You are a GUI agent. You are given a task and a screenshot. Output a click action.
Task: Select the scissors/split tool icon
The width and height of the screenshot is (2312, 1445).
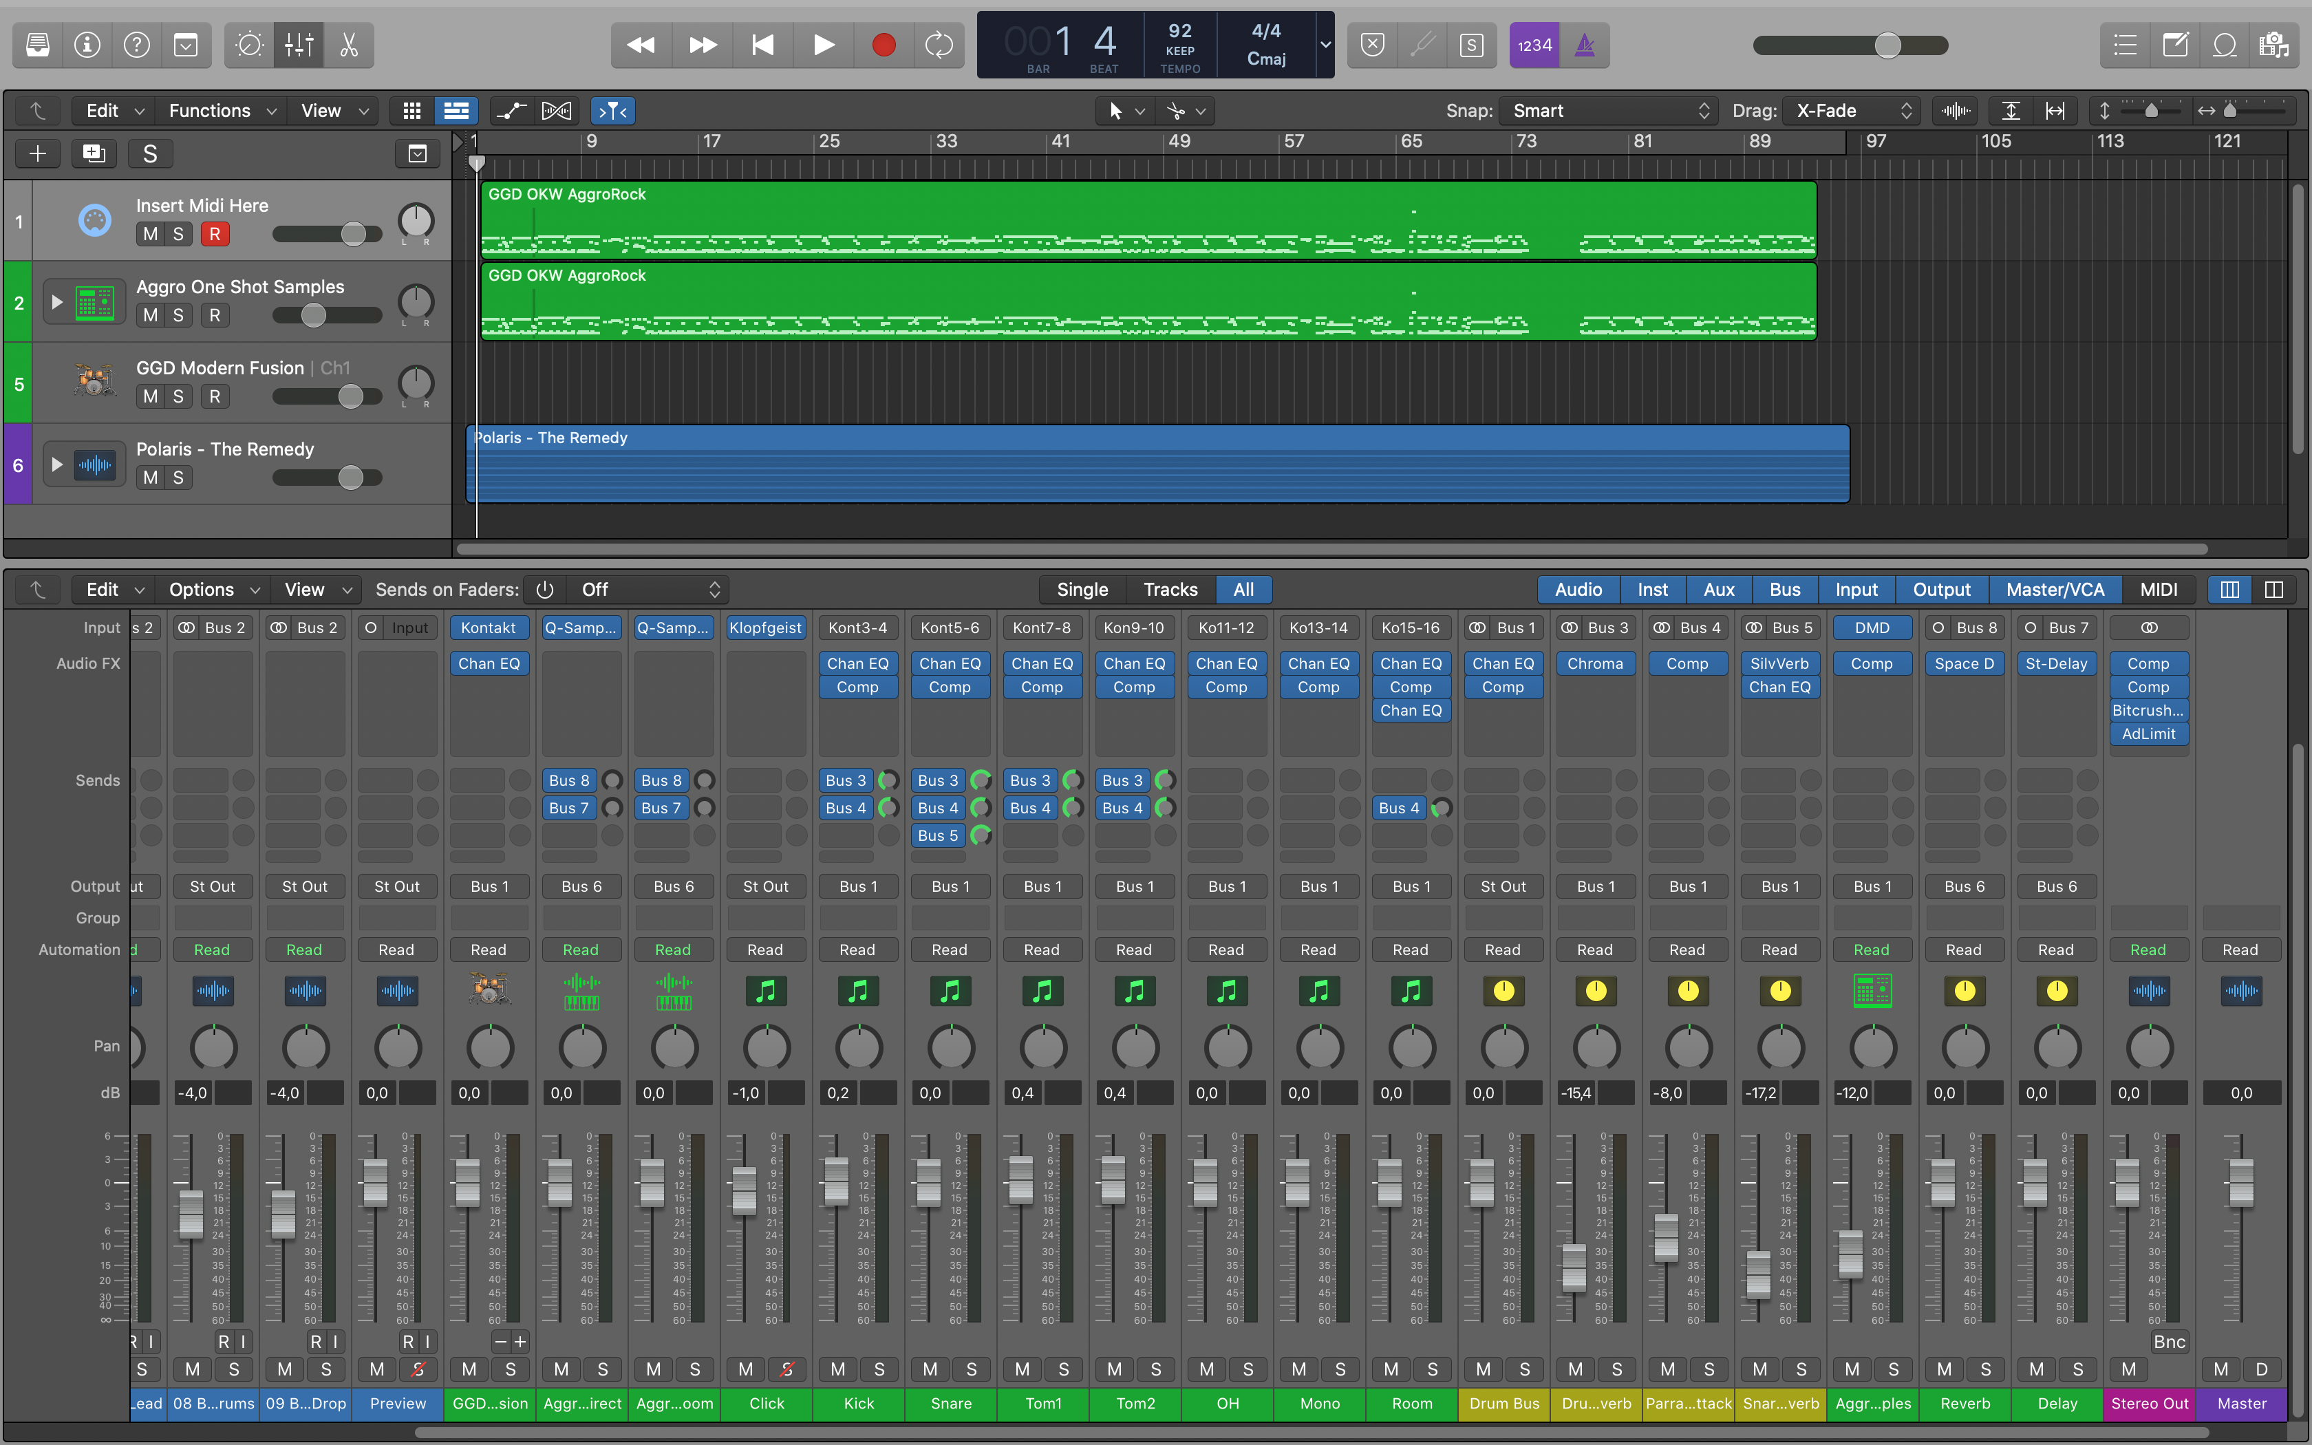(348, 45)
